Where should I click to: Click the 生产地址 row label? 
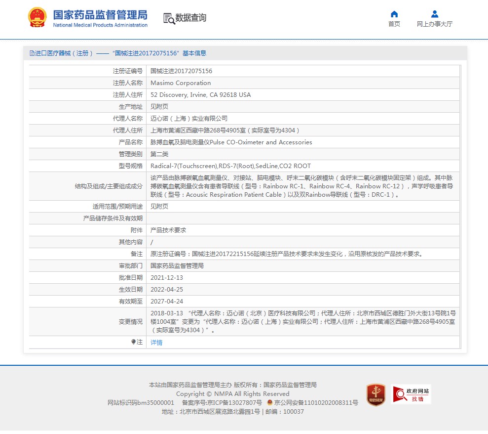tap(131, 107)
